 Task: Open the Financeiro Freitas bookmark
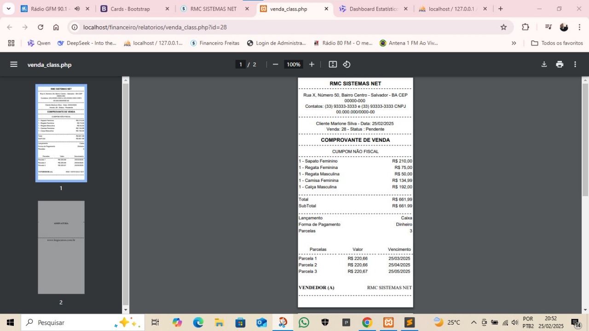[215, 43]
